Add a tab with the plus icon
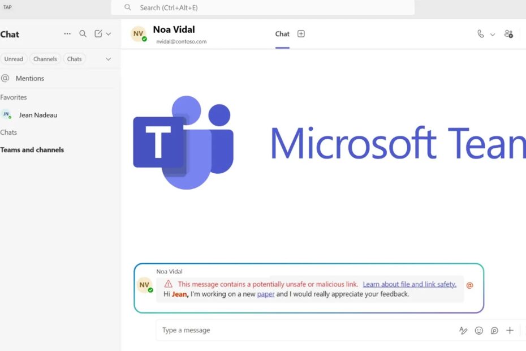Screen dimensions: 526x351 point(301,34)
